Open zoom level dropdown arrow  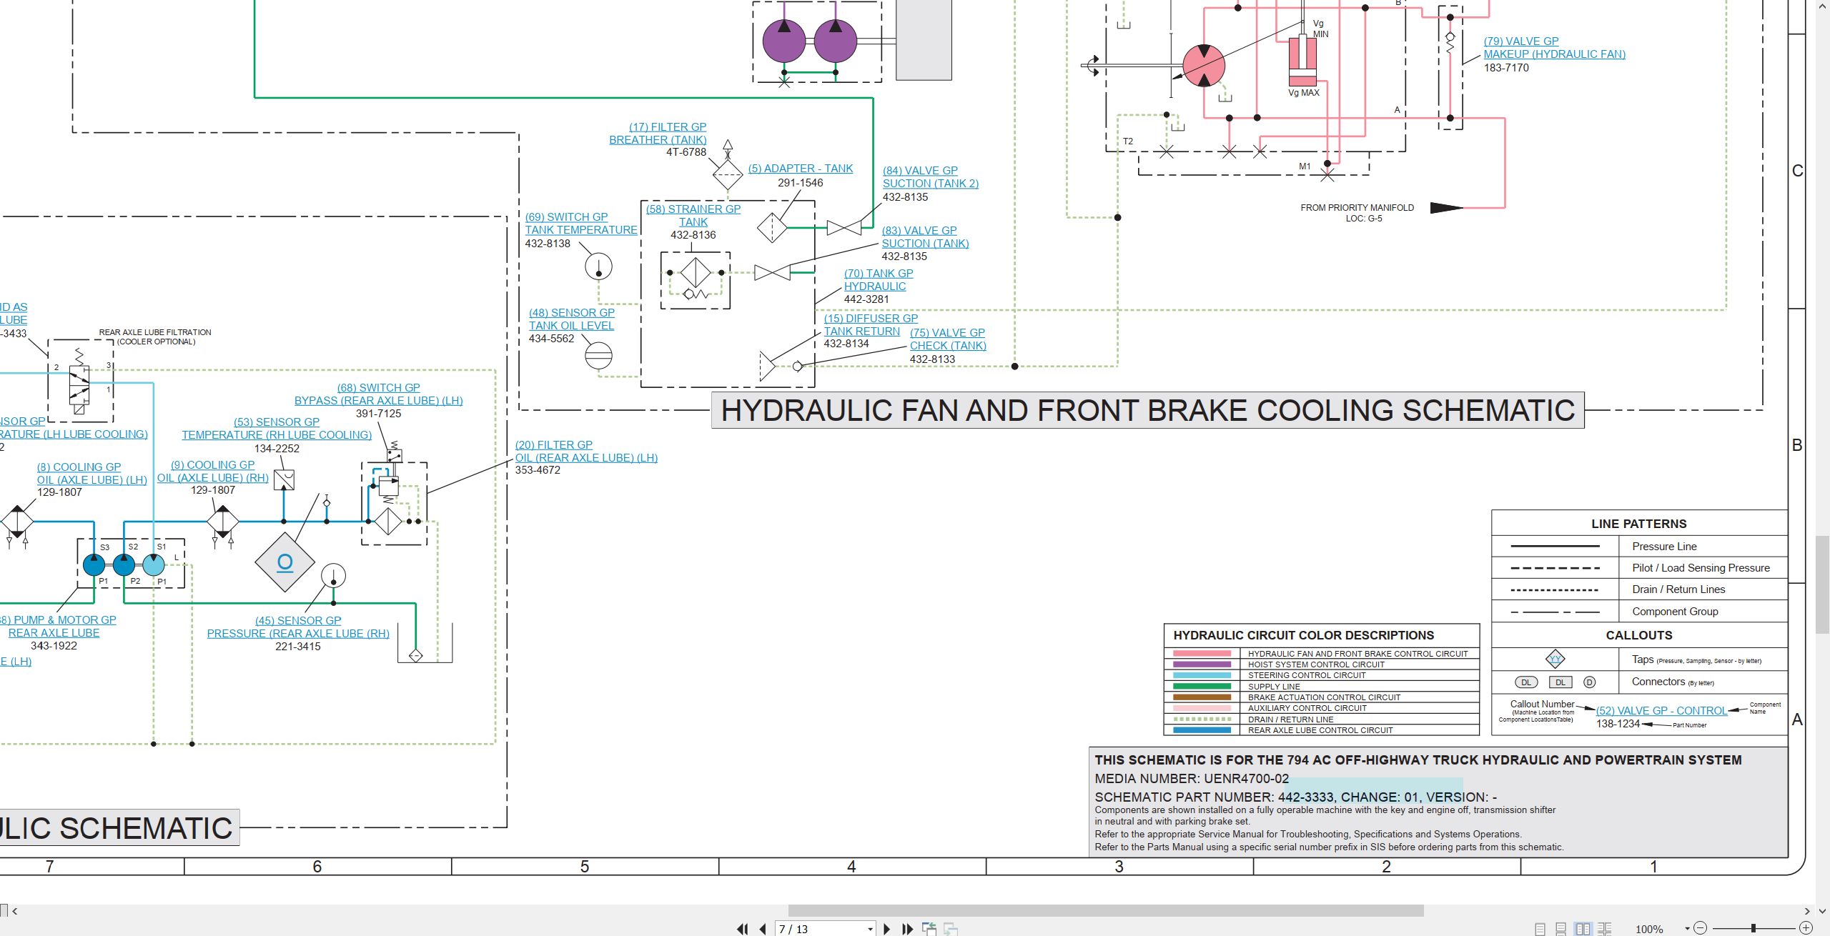1687,929
